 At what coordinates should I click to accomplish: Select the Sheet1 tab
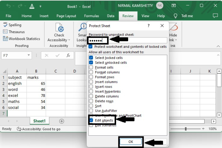[39, 121]
